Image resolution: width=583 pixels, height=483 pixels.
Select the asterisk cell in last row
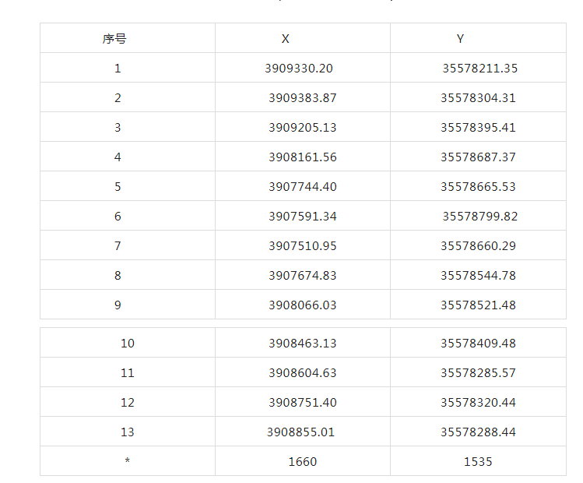click(128, 462)
